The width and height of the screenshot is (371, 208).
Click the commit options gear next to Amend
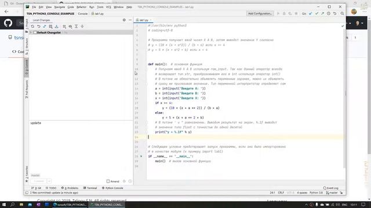(x=124, y=181)
